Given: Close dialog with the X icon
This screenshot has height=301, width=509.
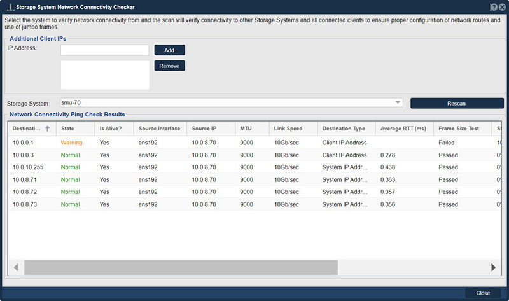Looking at the screenshot, I should coord(502,7).
